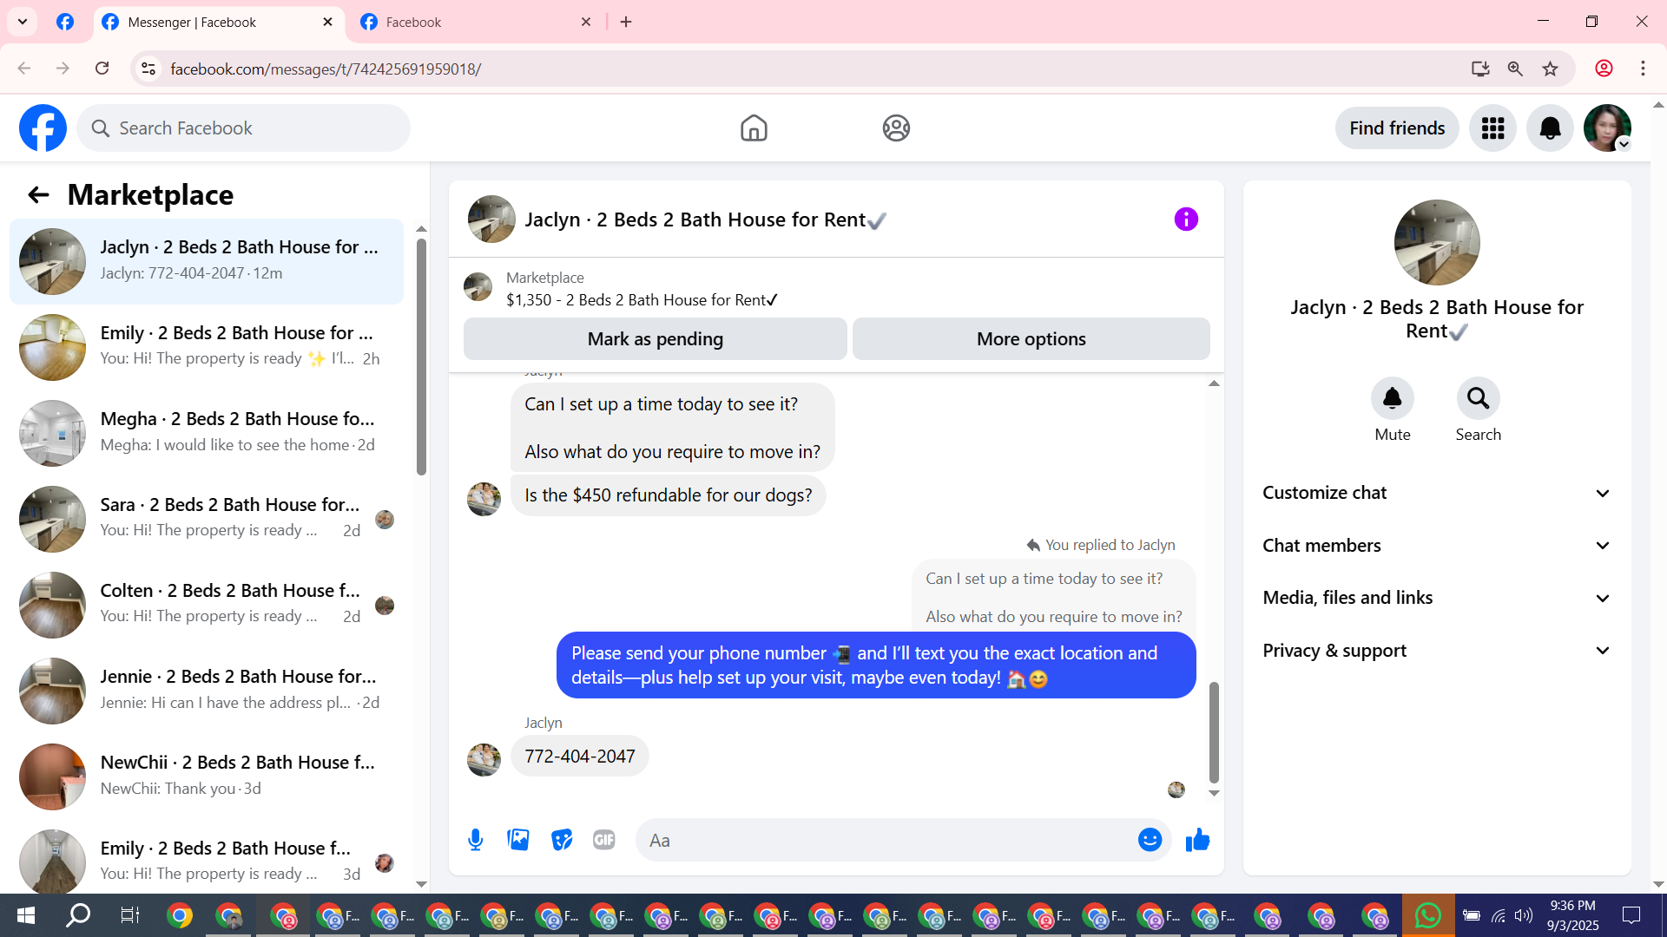Screen dimensions: 1667x937
Task: Open Chrome three-dot menu
Action: tap(1643, 69)
